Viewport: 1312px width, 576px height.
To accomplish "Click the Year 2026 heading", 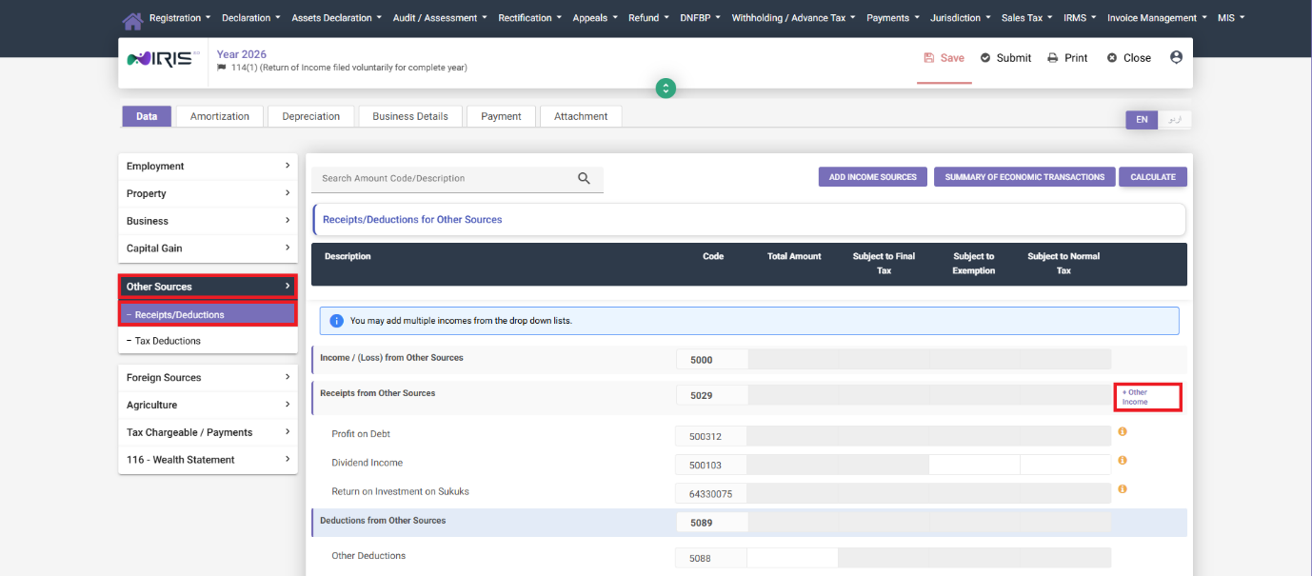I will click(242, 54).
